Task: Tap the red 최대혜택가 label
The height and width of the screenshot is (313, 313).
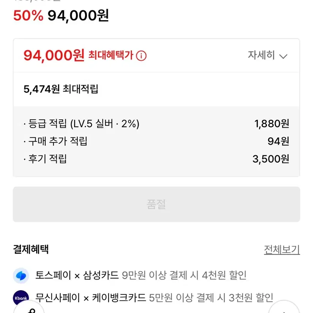Action: (111, 55)
